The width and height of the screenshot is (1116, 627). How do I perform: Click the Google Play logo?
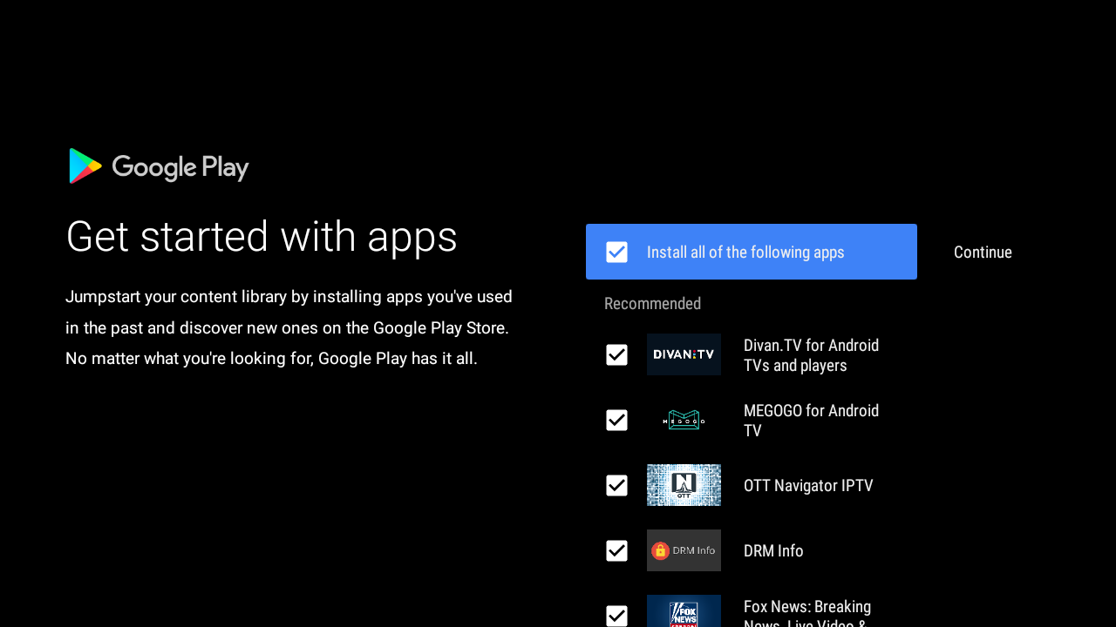point(159,165)
